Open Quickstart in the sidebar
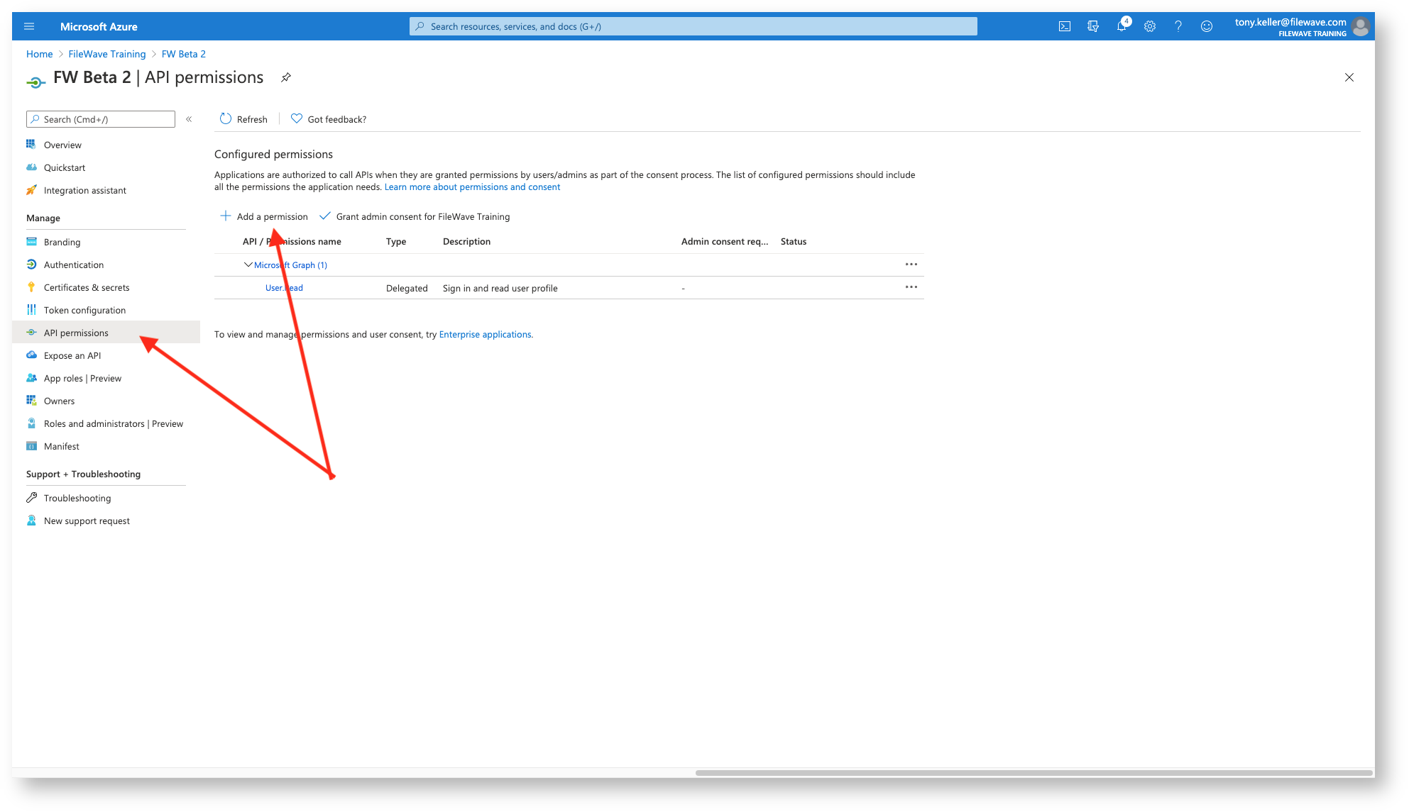The image size is (1409, 812). click(x=65, y=167)
